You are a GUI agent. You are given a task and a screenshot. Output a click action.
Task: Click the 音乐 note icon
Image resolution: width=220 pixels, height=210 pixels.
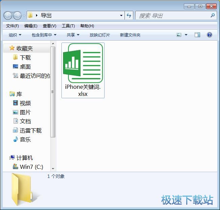point(16,139)
